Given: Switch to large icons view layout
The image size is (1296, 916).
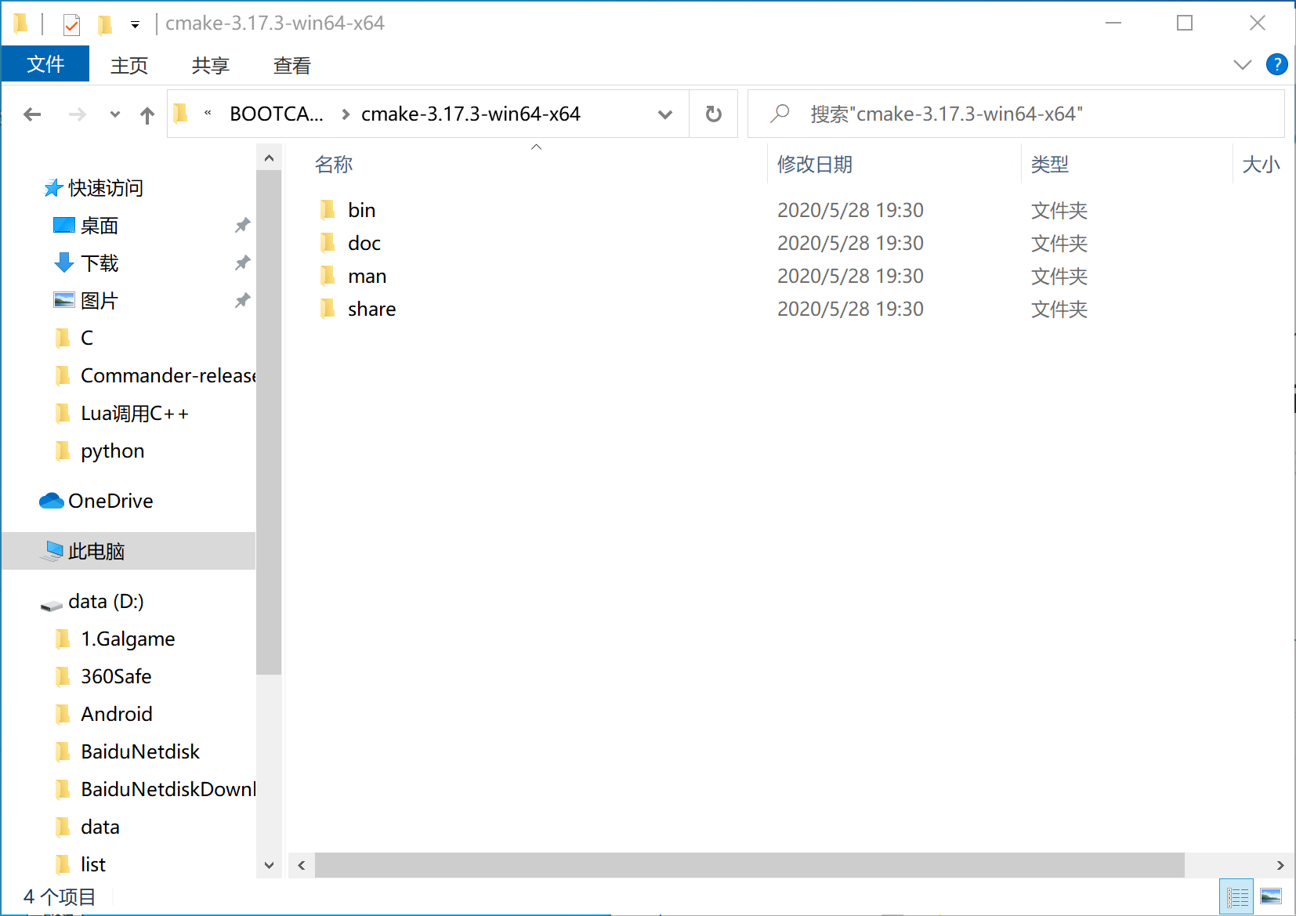Looking at the screenshot, I should [1270, 897].
